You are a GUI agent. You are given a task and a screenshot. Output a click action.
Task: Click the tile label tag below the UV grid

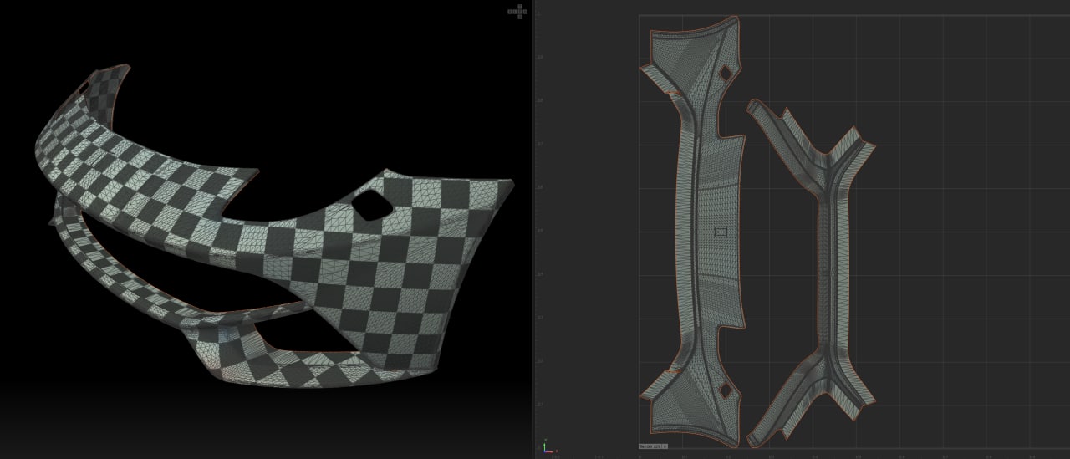[x=653, y=446]
